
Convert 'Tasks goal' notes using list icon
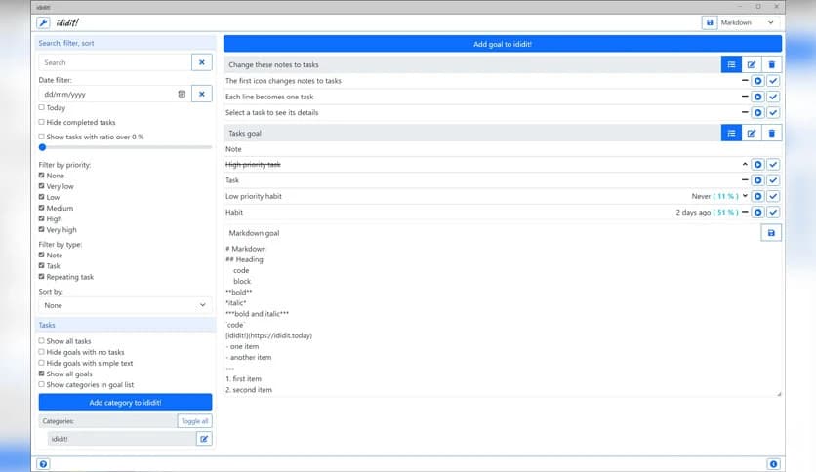[730, 133]
